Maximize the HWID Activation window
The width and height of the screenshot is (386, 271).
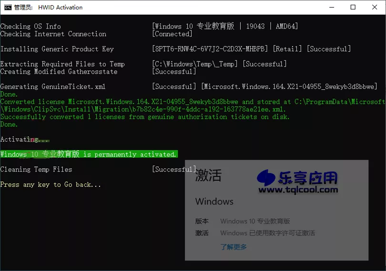353,7
